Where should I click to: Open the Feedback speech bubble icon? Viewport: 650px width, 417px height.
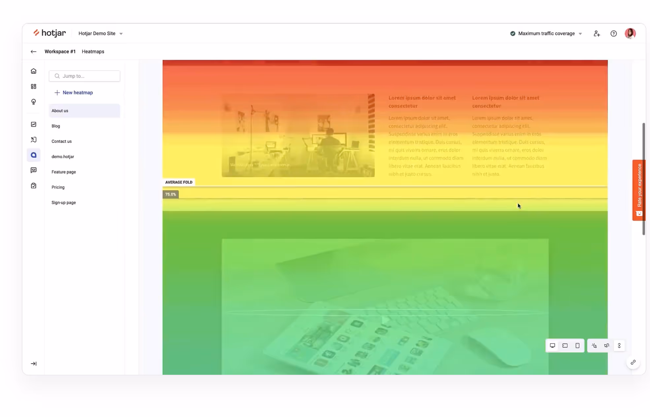(x=34, y=170)
